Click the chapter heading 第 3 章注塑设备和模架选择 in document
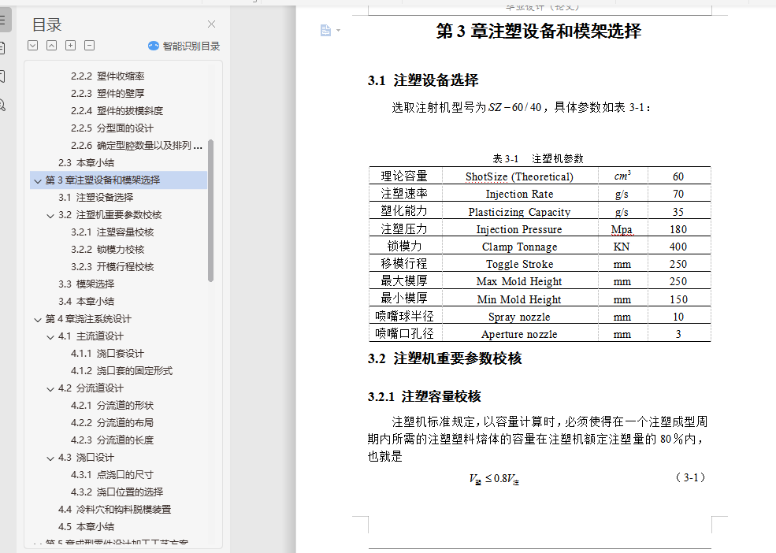Screen dimensions: 776x553 pos(538,32)
